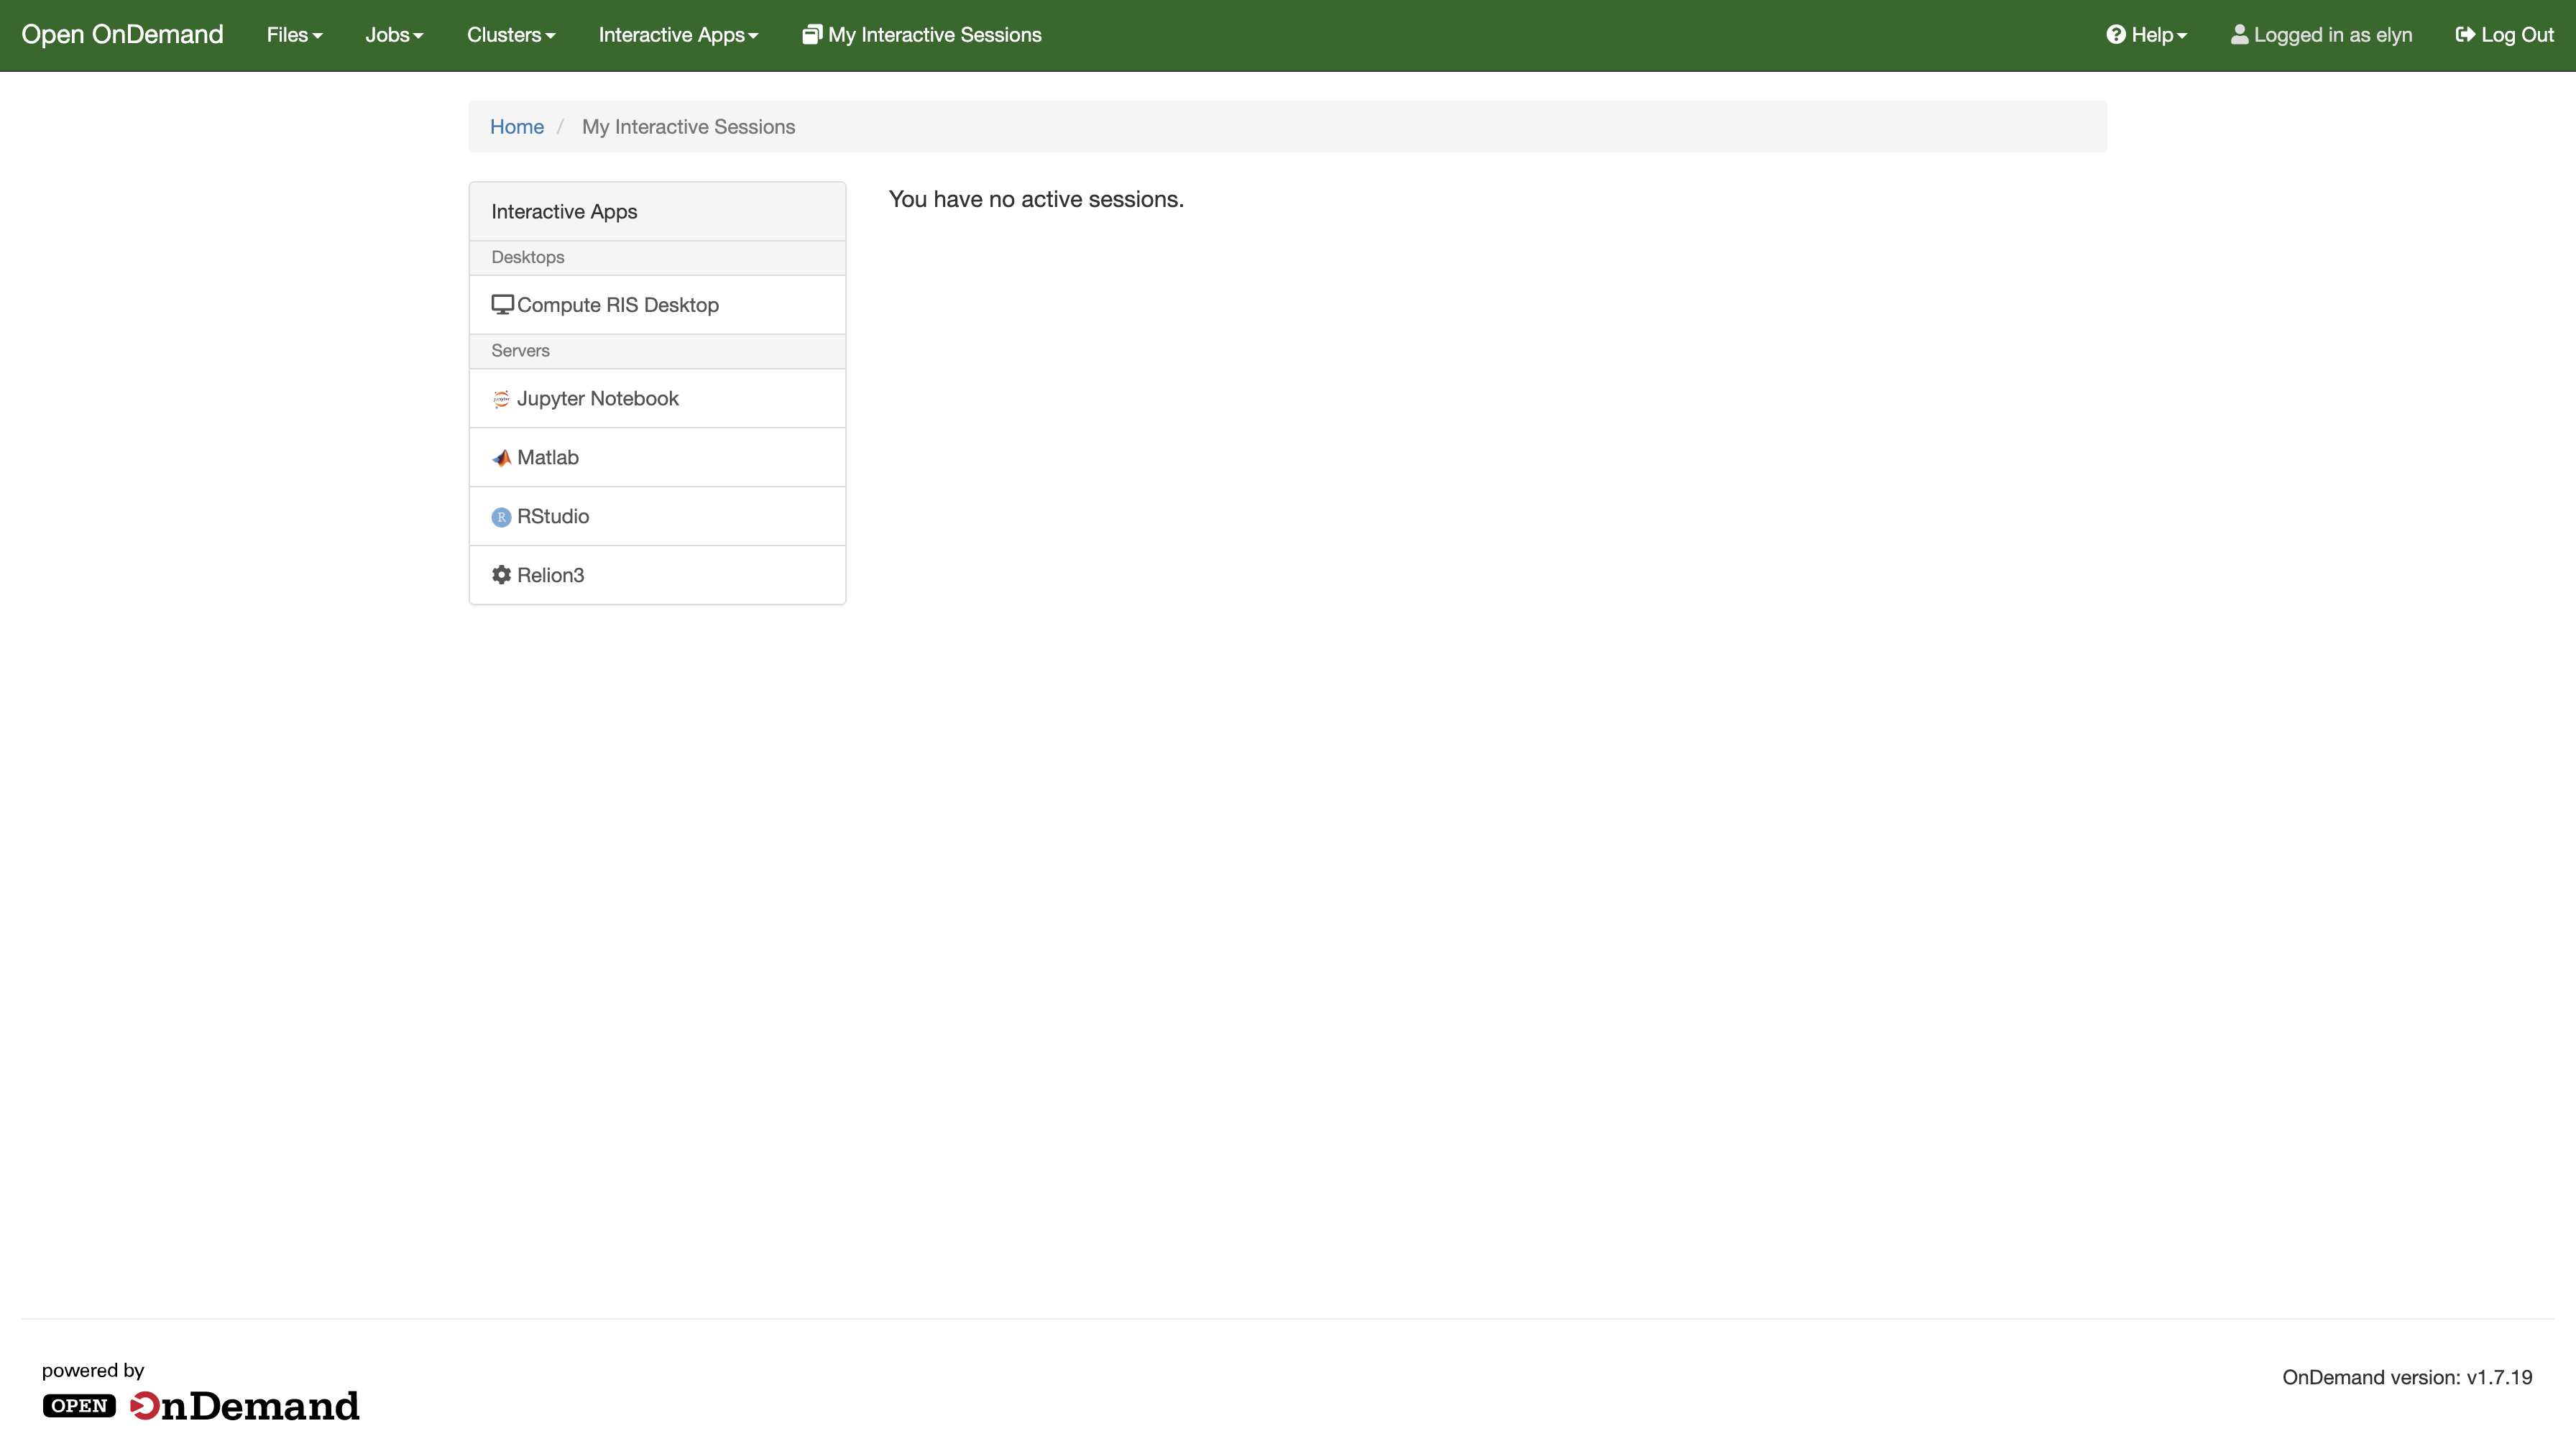Click the Interactive Apps sidebar heading

pos(564,212)
